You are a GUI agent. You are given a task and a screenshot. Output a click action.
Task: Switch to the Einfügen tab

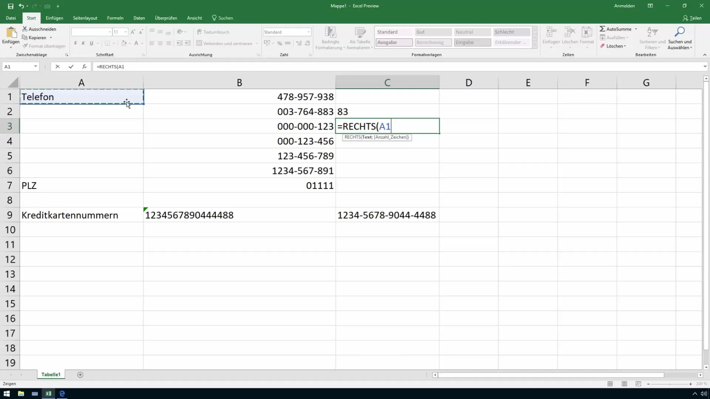(x=54, y=18)
